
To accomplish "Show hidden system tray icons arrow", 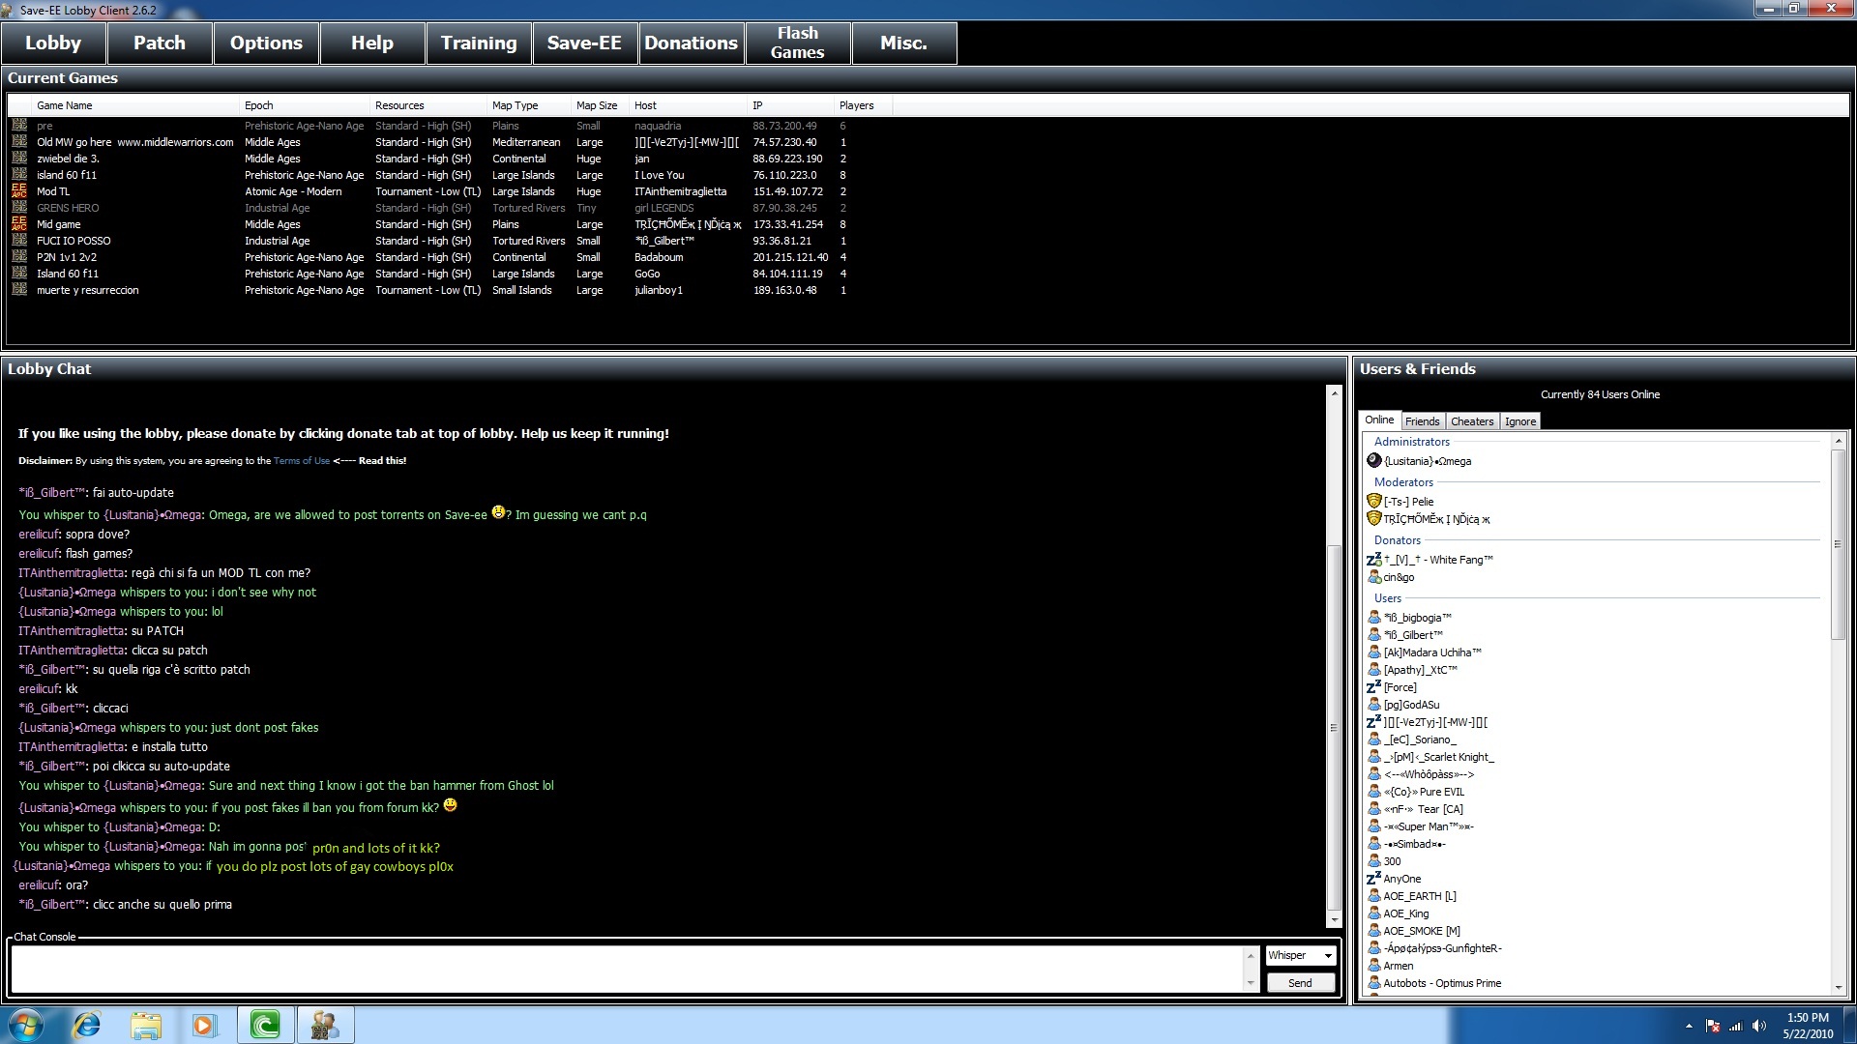I will (1689, 1027).
